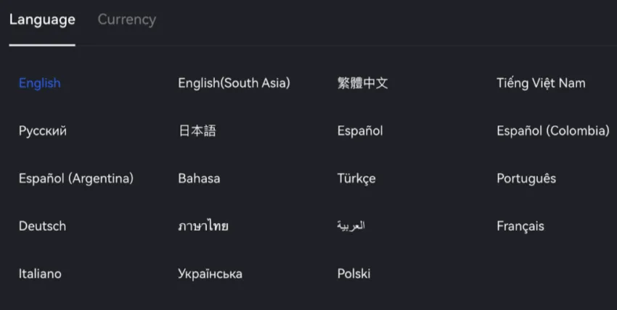Viewport: 617px width, 310px height.
Task: Select 繁體中文 Traditional Chinese language
Action: 363,83
